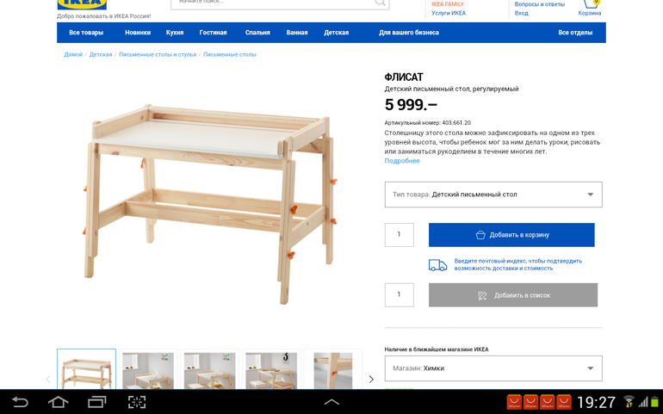Tap the Android home icon

pos(58,402)
